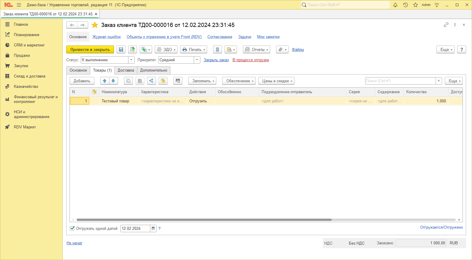
Task: Move the row up with blue arrow
Action: click(104, 81)
